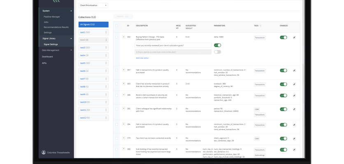The height and width of the screenshot is (164, 344).
Task: Open the kebab menu for test4 collection
Action: (106, 55)
